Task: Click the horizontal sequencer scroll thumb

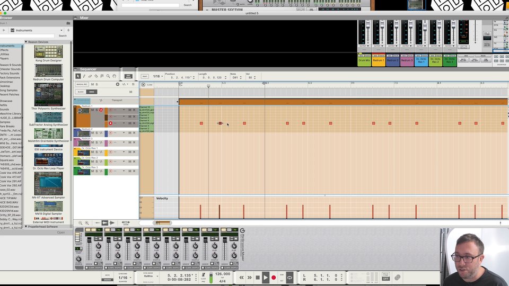Action: pyautogui.click(x=162, y=223)
